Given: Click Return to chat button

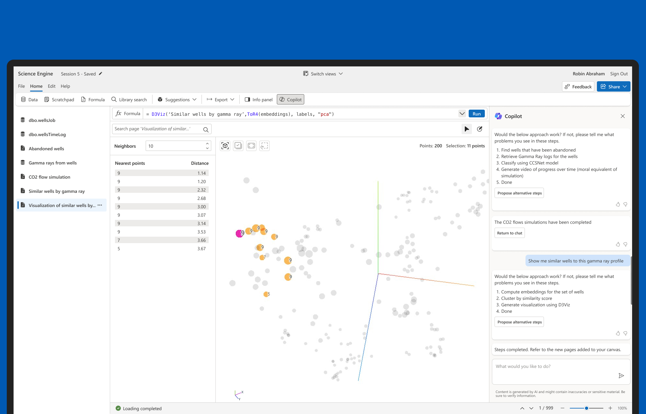Looking at the screenshot, I should tap(509, 233).
